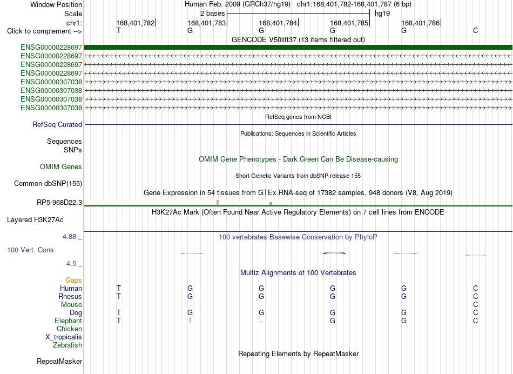Click the 4.88 PhyloP upper scale value
The height and width of the screenshot is (374, 513).
pos(69,236)
